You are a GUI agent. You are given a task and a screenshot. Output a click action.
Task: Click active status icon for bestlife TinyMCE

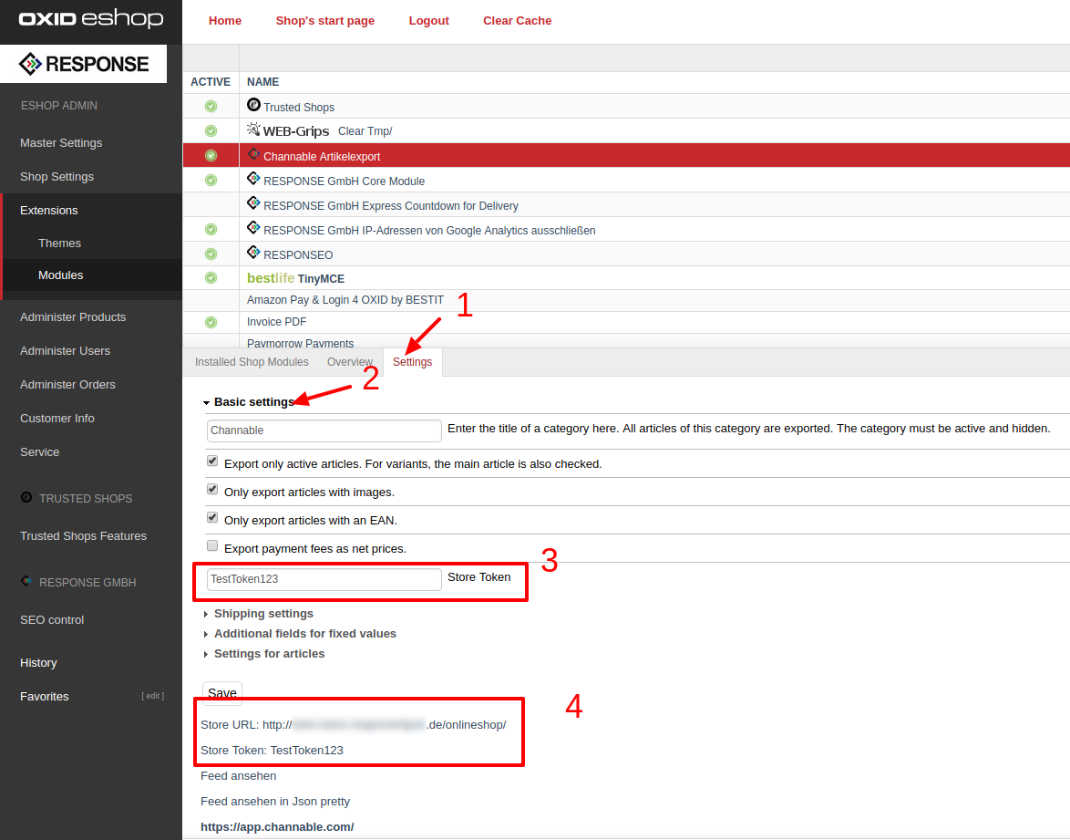pos(211,278)
